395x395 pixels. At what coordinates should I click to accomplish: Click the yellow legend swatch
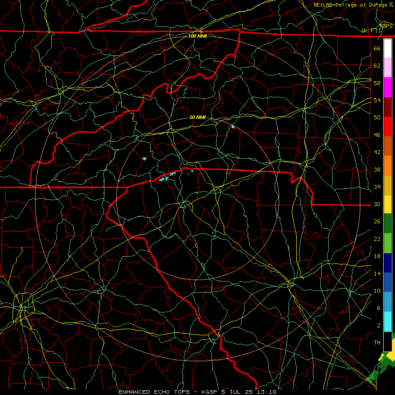(388, 205)
